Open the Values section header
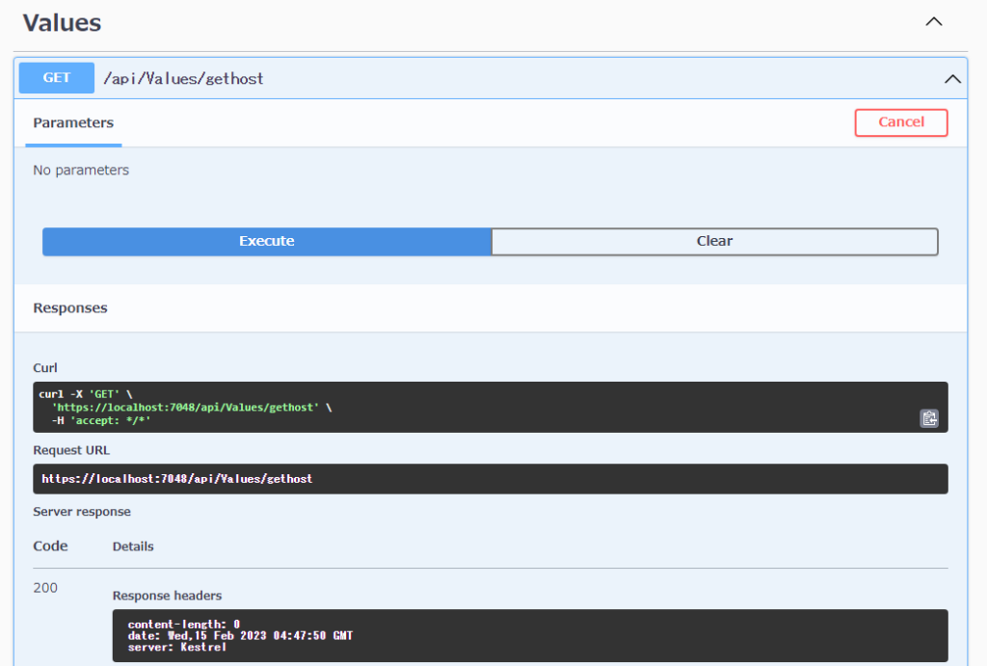Image resolution: width=987 pixels, height=666 pixels. coord(61,22)
